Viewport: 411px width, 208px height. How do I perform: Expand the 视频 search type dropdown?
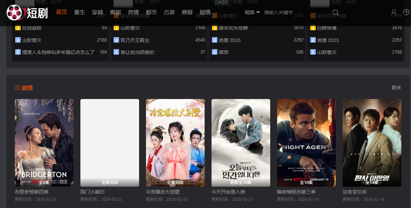[x=252, y=12]
